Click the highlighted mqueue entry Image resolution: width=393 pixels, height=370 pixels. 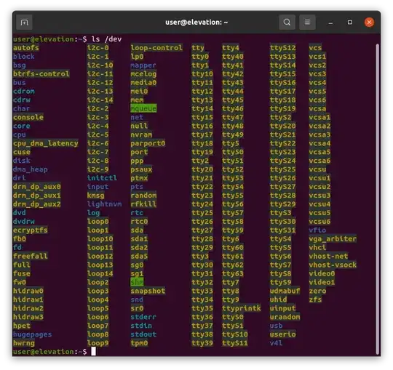143,108
